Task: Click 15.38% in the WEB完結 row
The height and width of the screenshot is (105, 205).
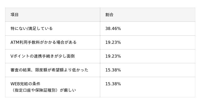Action: (x=113, y=84)
